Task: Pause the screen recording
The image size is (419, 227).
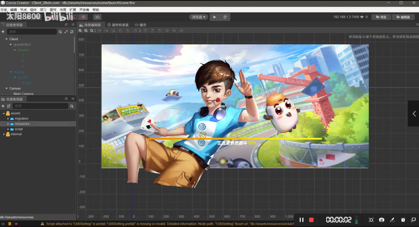Action: click(x=301, y=220)
